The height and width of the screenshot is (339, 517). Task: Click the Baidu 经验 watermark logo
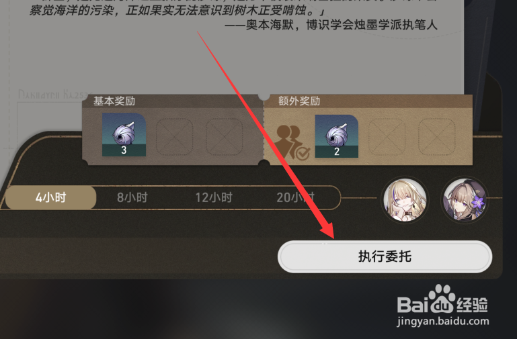[442, 299]
